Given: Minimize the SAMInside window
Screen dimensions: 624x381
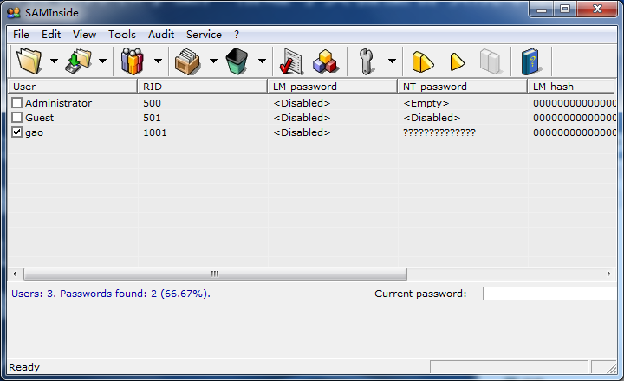Looking at the screenshot, I should (x=542, y=10).
